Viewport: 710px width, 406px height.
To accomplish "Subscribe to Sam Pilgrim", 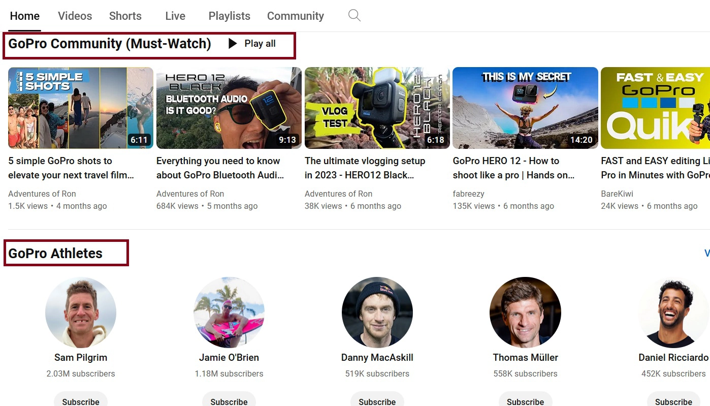I will [81, 399].
